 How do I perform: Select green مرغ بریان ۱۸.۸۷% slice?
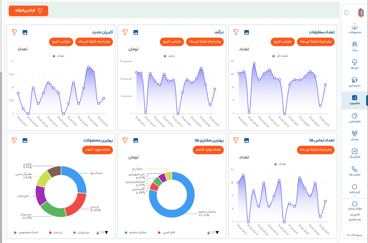pos(53,210)
